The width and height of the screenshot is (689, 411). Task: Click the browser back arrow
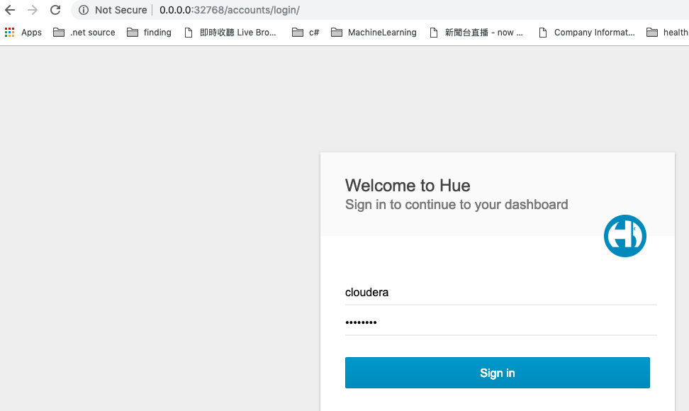[10, 10]
